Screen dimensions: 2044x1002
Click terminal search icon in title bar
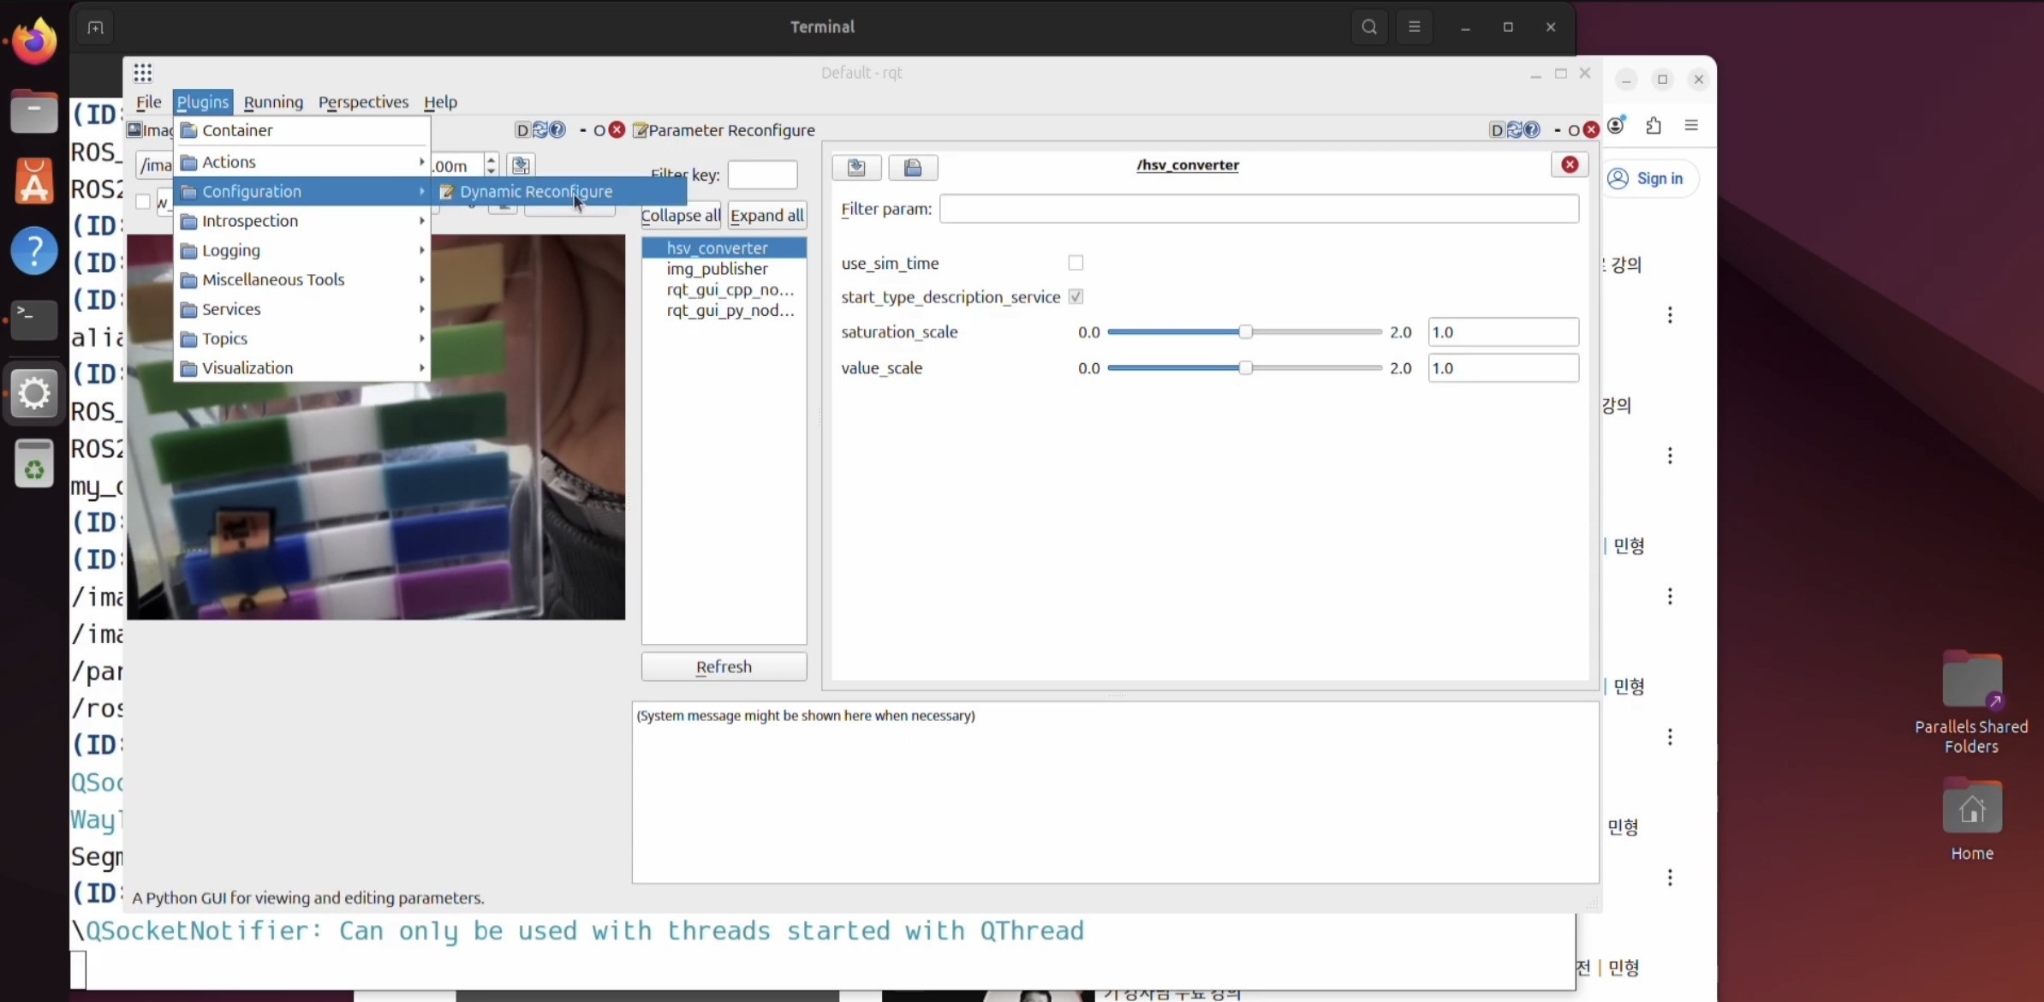pyautogui.click(x=1369, y=27)
